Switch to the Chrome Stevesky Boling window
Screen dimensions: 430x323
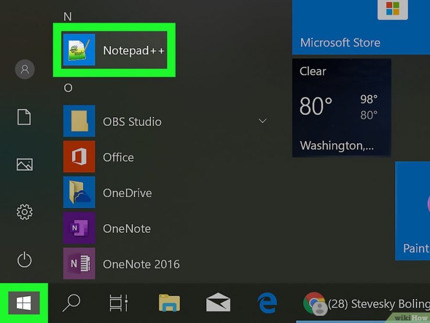point(366,303)
